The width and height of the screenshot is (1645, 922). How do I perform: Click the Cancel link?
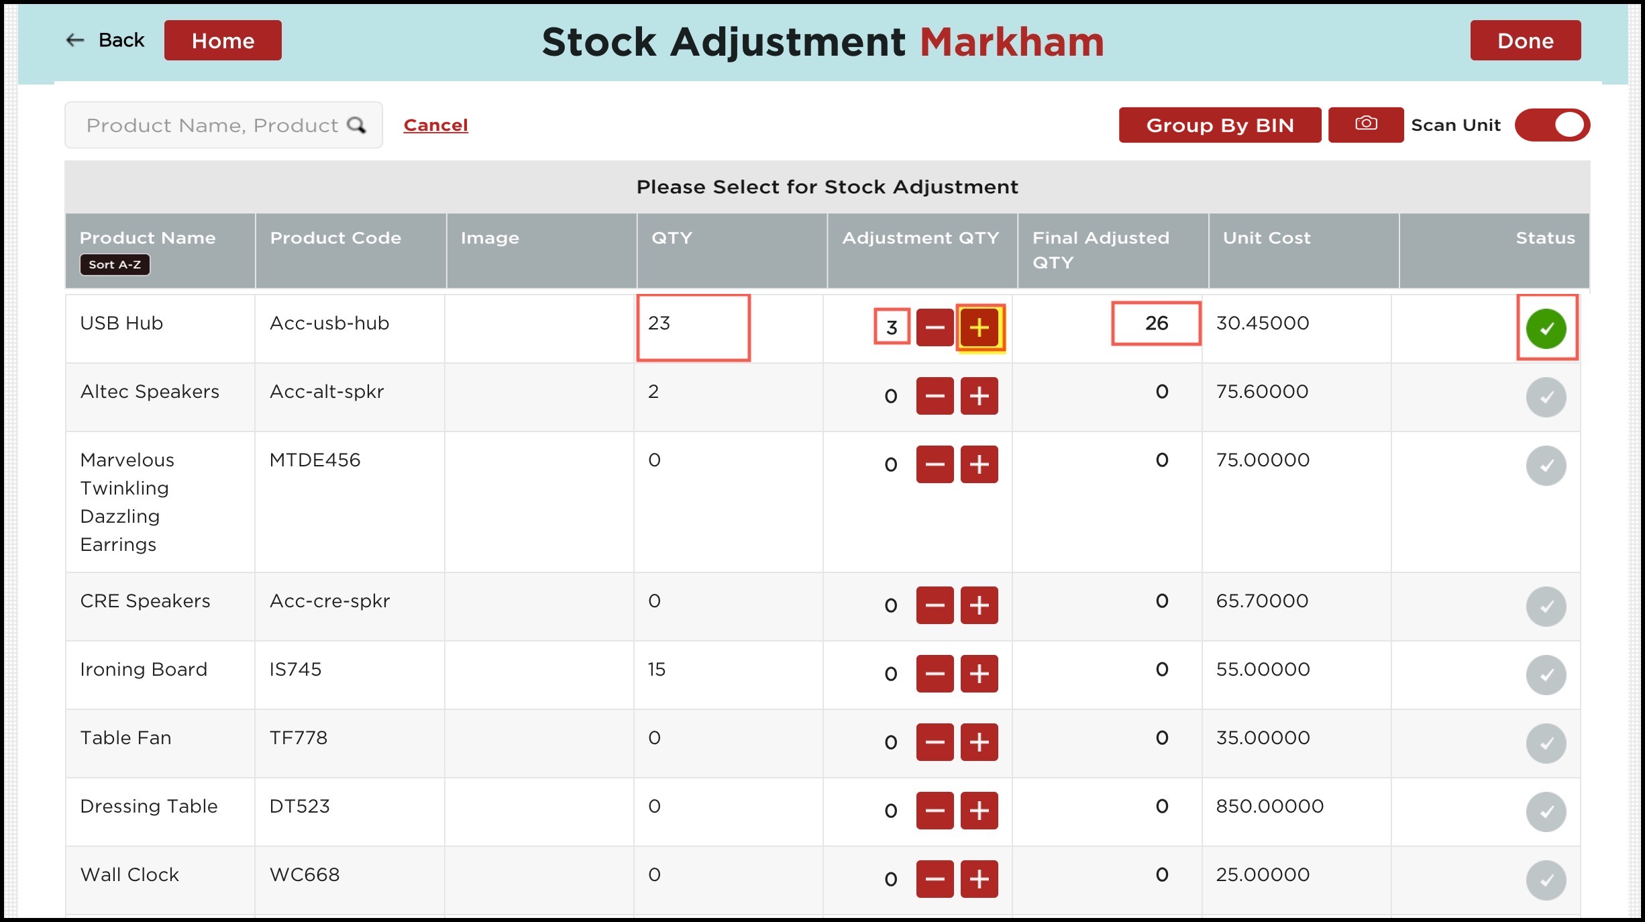click(435, 125)
